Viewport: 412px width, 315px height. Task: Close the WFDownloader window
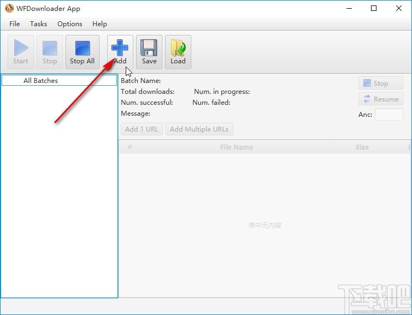click(x=398, y=8)
